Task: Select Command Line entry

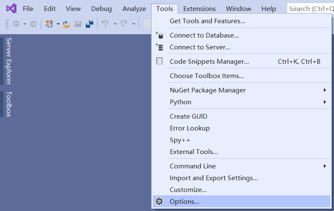Action: coord(242,166)
